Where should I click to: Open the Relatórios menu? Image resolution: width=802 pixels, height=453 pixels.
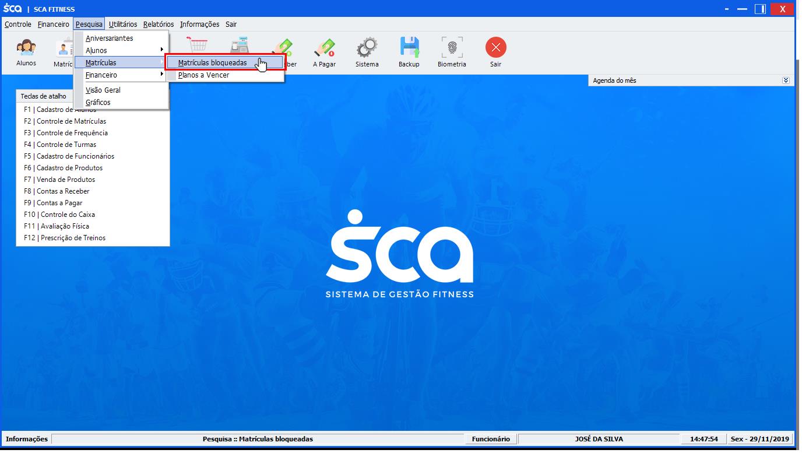coord(159,24)
